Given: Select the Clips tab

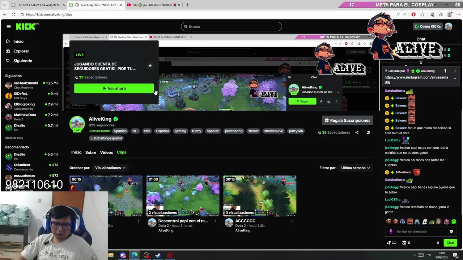Looking at the screenshot, I should [x=122, y=152].
